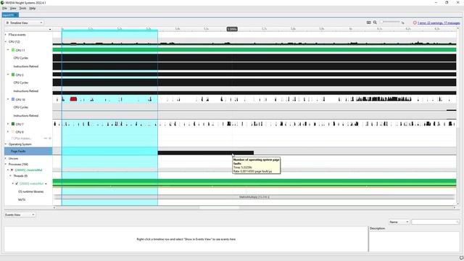The image size is (464, 261).
Task: Click the CPU 7 color square icon
Action: pyautogui.click(x=13, y=124)
